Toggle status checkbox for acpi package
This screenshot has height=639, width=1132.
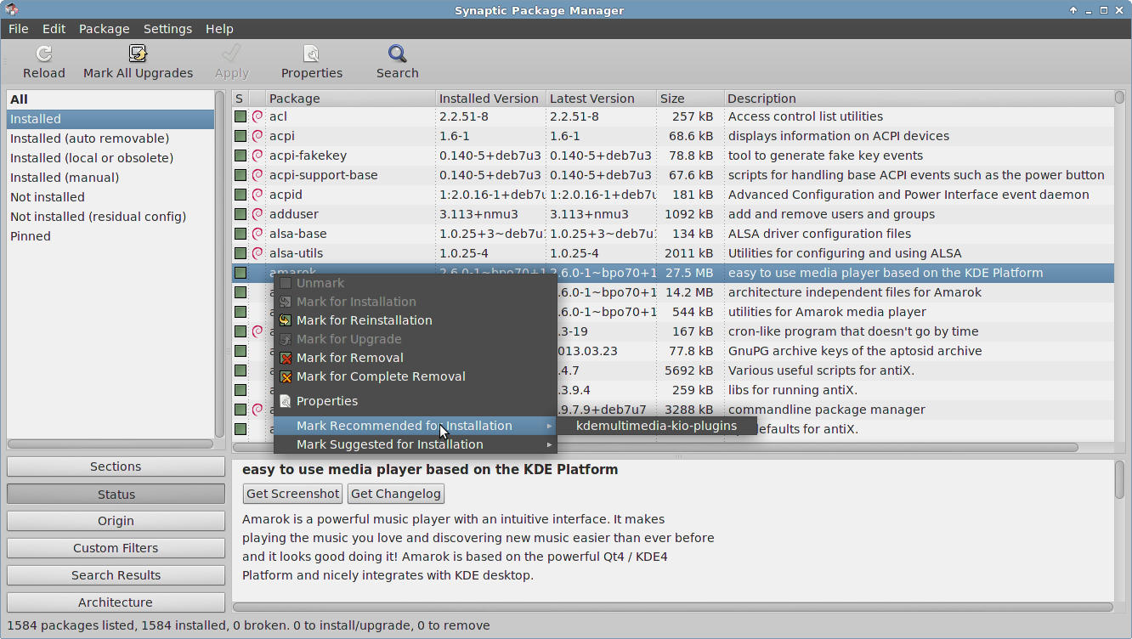click(x=241, y=136)
